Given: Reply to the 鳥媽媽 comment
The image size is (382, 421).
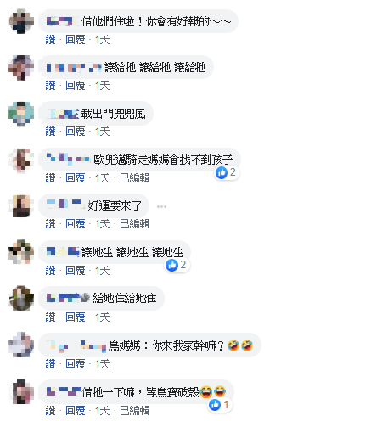Looking at the screenshot, I should [x=76, y=364].
